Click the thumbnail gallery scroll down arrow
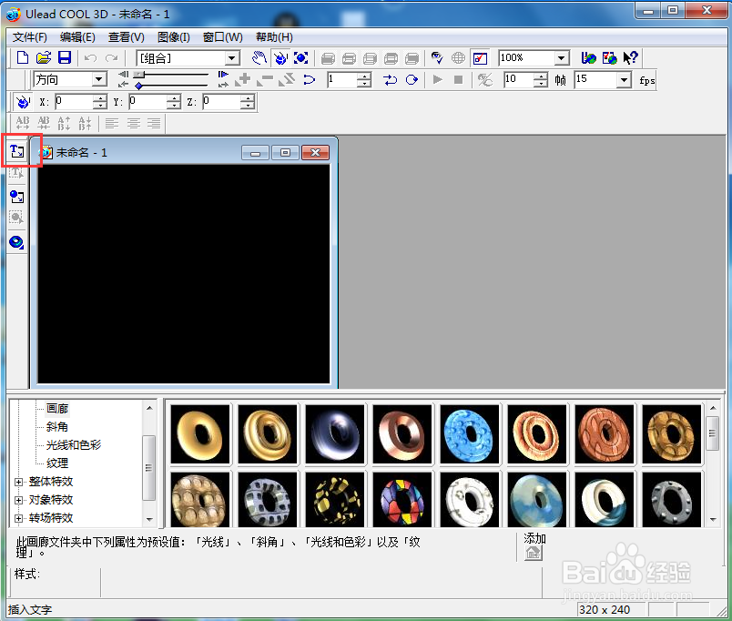The height and width of the screenshot is (621, 732). (x=713, y=519)
